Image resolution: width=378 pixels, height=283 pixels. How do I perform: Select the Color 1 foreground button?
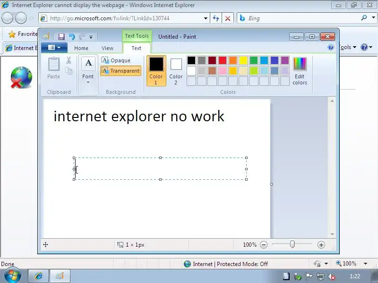tap(156, 71)
